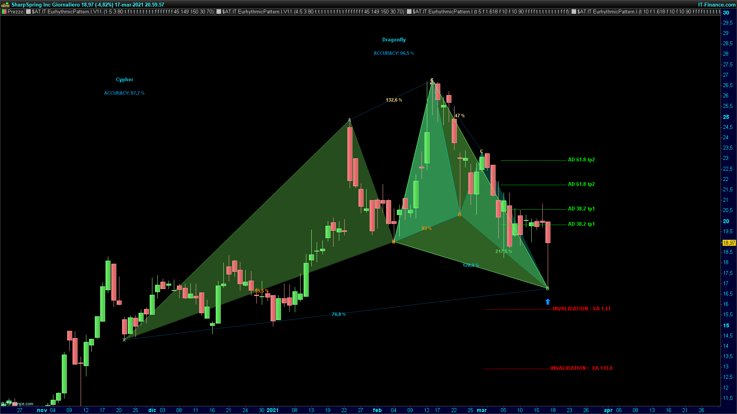Click first EurhythmicPattern.I.V11 gray square icon

(28, 12)
